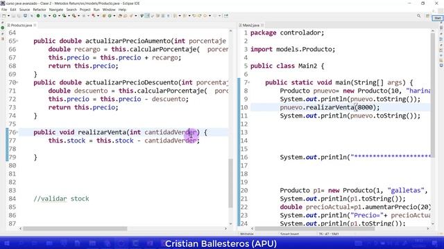This screenshot has width=444, height=249.
Task: Click the External Tools run icon
Action: tap(74, 16)
